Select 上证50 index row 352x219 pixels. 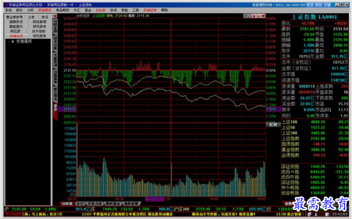click(x=315, y=128)
